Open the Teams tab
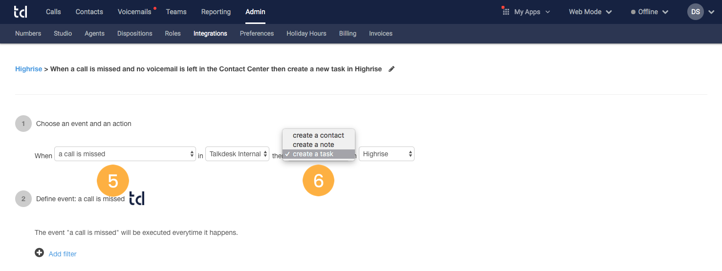 [176, 12]
